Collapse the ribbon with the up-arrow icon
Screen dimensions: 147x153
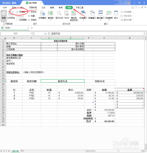pyautogui.click(x=133, y=7)
